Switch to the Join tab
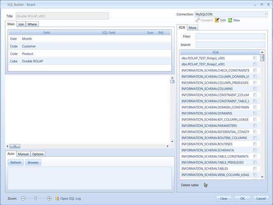This screenshot has height=205, width=273. [21, 24]
